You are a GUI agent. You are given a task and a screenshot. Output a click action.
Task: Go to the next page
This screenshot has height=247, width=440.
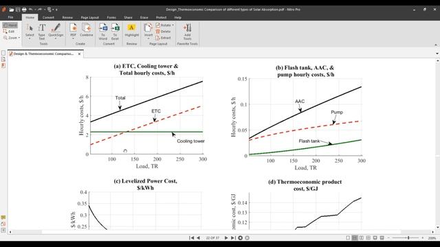(x=226, y=238)
